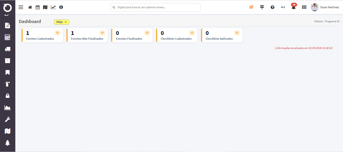Expand the FAQs dropdown

pyautogui.click(x=62, y=22)
